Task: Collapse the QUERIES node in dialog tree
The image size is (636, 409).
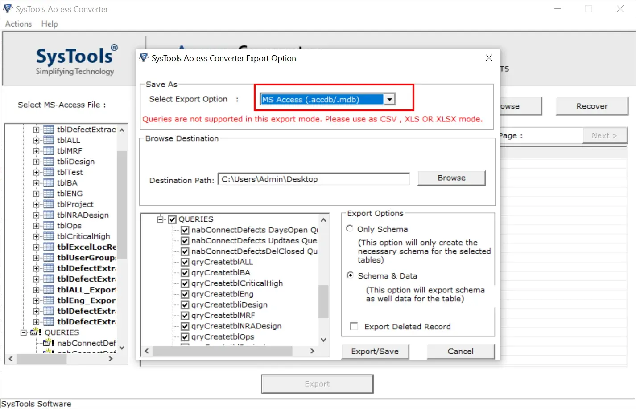Action: point(160,219)
